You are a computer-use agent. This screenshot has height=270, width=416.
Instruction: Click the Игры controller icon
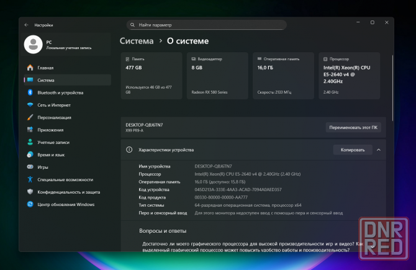pyautogui.click(x=30, y=167)
